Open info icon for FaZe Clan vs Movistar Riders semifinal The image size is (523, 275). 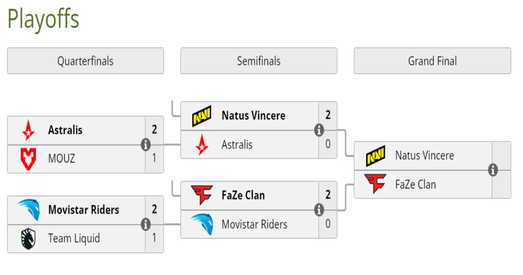click(x=319, y=210)
